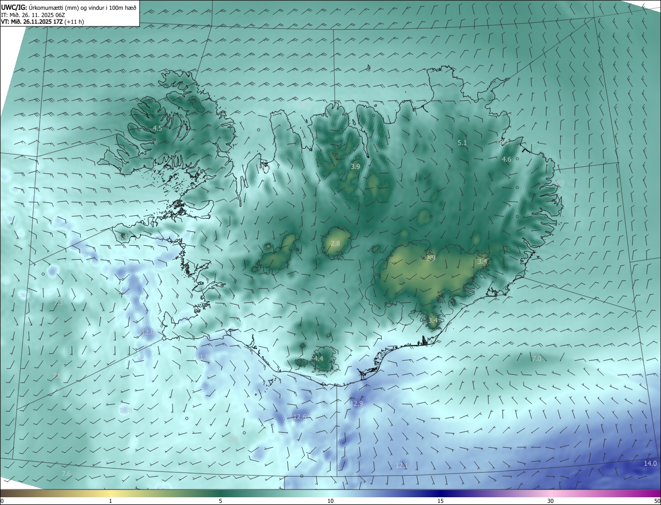The image size is (661, 505).
Task: Click the UWC/IG Úrkomumætti title line
Action: [x=69, y=7]
